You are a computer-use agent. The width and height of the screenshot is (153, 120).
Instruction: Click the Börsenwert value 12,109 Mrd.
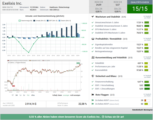click(x=34, y=7)
